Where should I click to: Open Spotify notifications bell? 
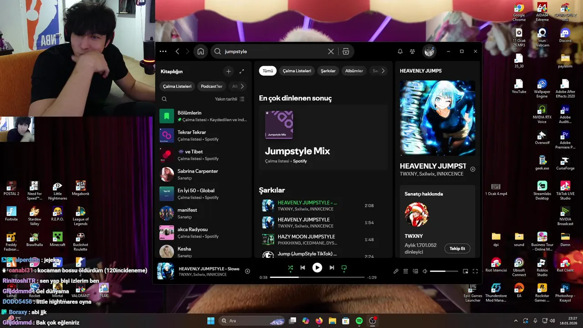pyautogui.click(x=400, y=51)
